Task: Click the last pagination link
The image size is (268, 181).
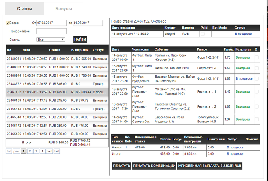Action: pyautogui.click(x=57, y=151)
